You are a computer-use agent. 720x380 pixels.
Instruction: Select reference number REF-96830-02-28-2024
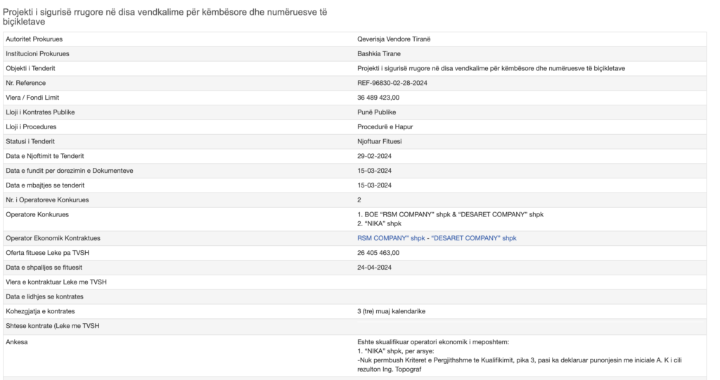(x=392, y=83)
